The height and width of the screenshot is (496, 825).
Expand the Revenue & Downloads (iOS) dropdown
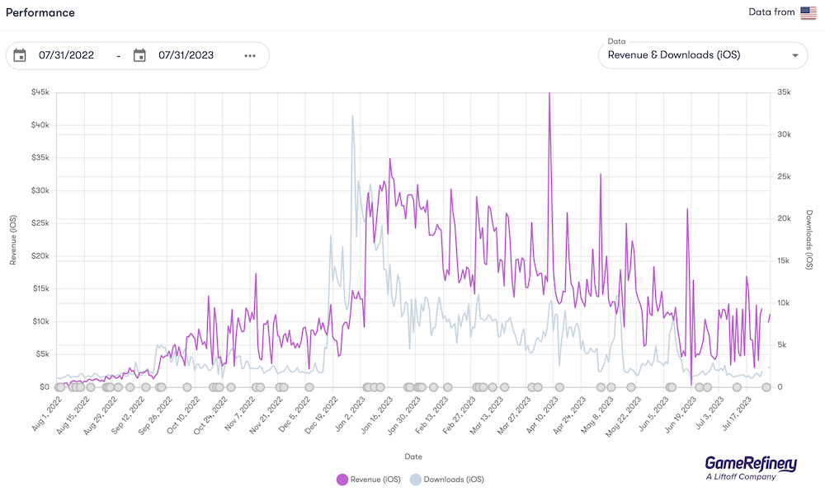click(x=703, y=55)
